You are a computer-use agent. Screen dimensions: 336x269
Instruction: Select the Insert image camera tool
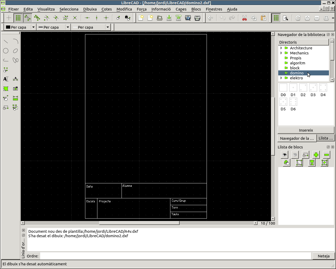pyautogui.click(x=15, y=89)
